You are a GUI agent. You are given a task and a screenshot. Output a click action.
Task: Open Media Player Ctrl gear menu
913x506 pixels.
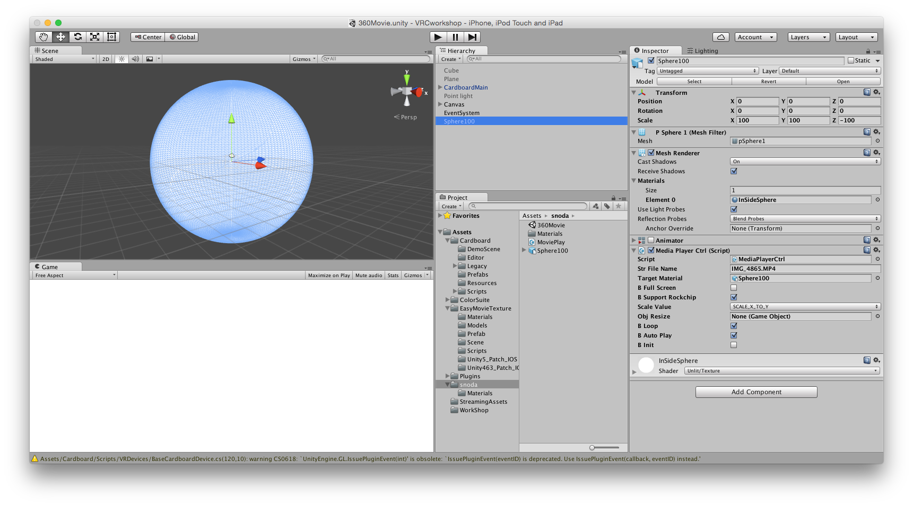pyautogui.click(x=876, y=250)
